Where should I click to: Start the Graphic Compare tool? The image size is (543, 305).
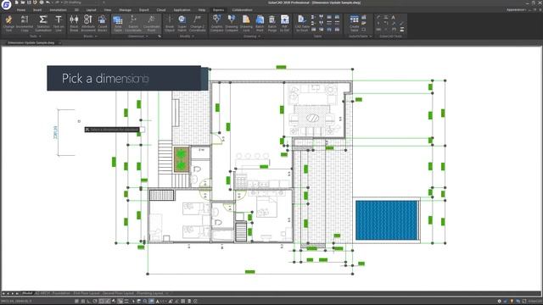click(x=217, y=24)
